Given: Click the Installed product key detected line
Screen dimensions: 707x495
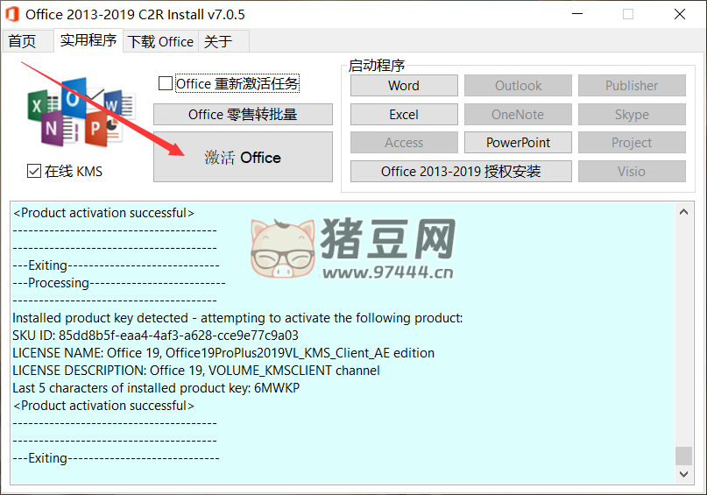Looking at the screenshot, I should pyautogui.click(x=237, y=318).
